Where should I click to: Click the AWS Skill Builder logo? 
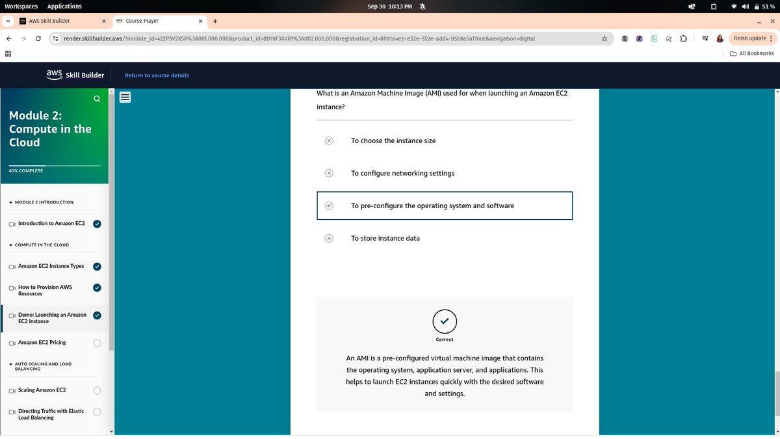pos(75,75)
